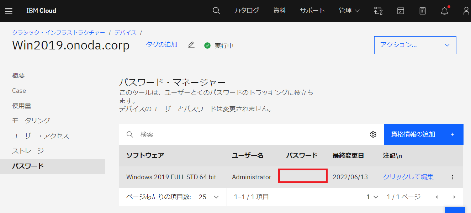Open table settings gear icon

(x=373, y=134)
